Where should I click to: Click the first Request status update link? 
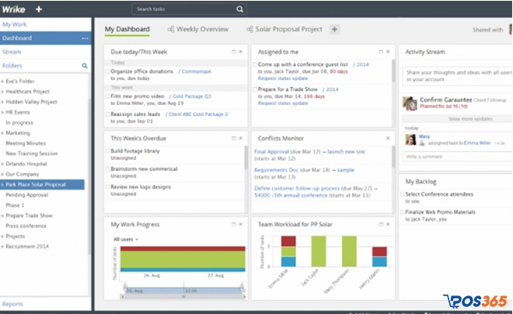click(x=284, y=79)
